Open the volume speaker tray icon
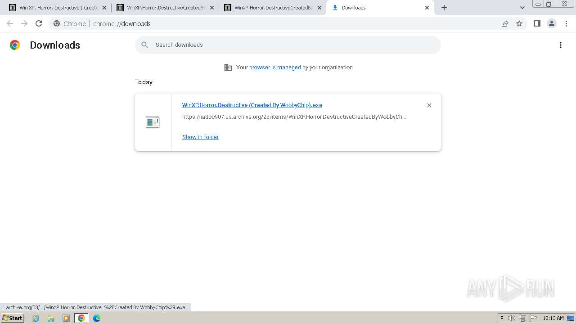576x324 pixels. pyautogui.click(x=512, y=318)
